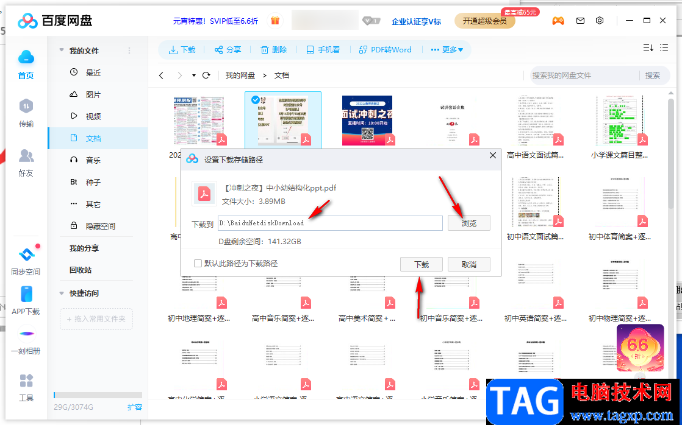Click the 搜索 button
The image size is (682, 425).
(x=653, y=75)
